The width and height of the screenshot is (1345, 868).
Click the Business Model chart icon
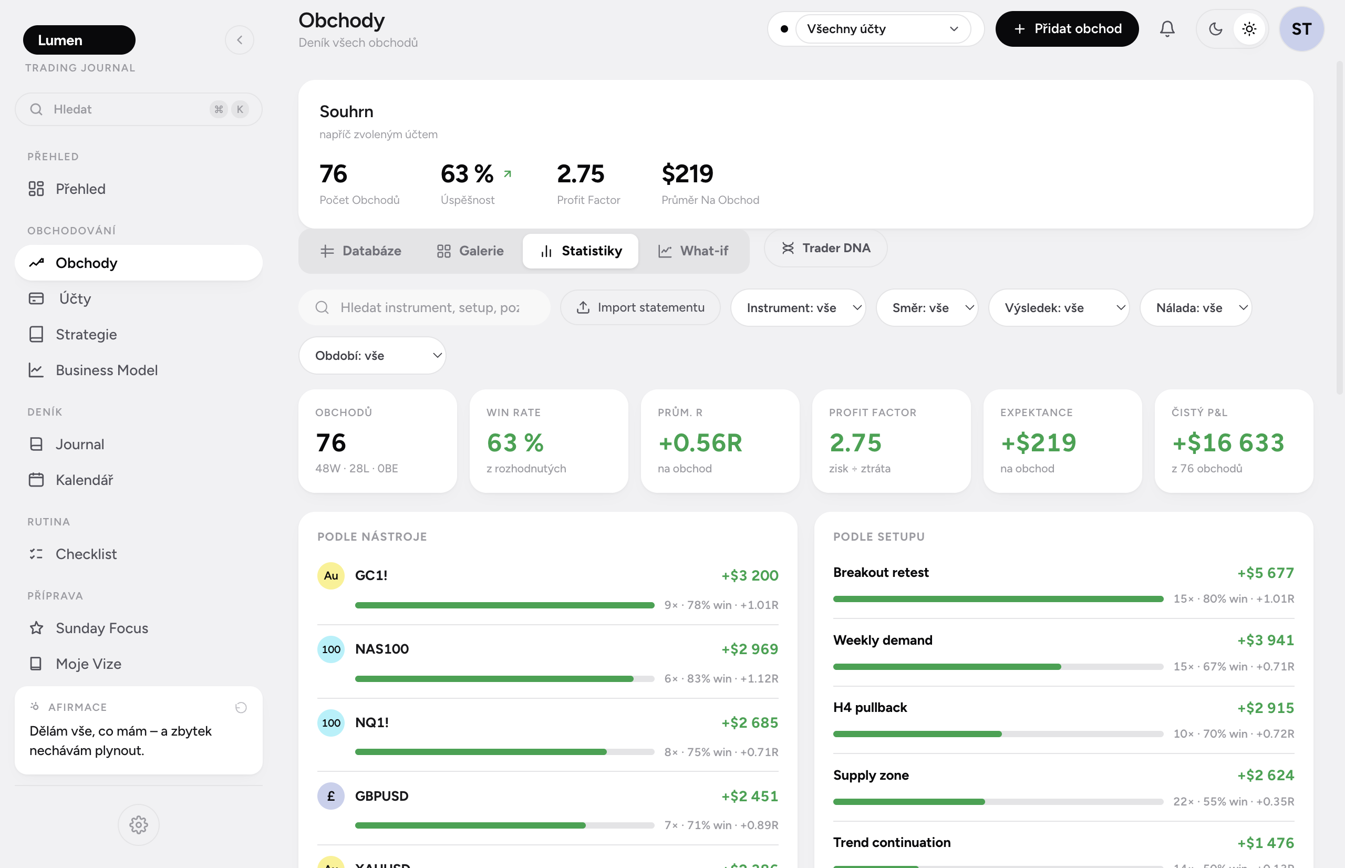pos(36,370)
